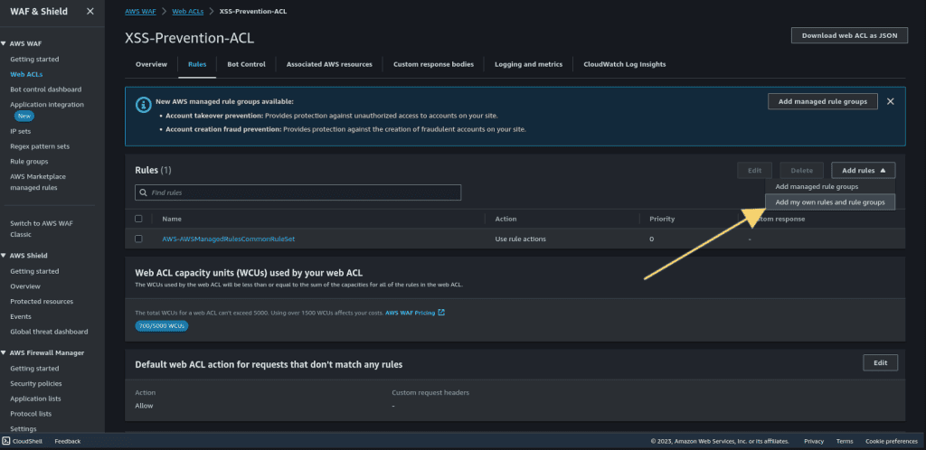Open AWS Marketplace managed rules
Image resolution: width=926 pixels, height=450 pixels.
pyautogui.click(x=38, y=182)
